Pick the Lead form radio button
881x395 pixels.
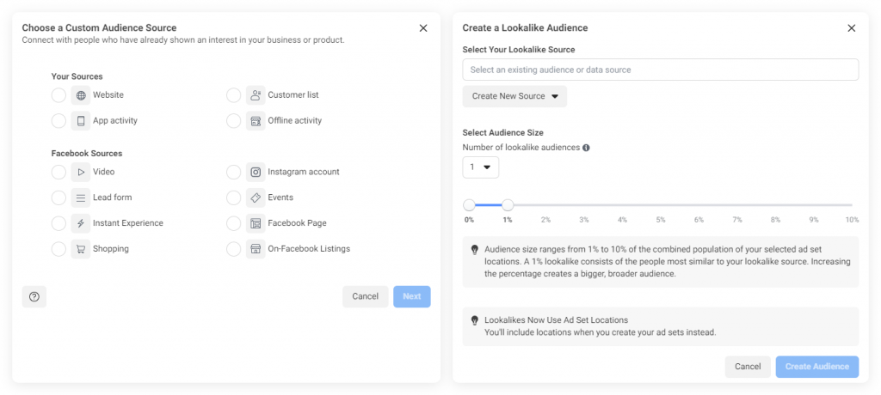[x=59, y=197]
